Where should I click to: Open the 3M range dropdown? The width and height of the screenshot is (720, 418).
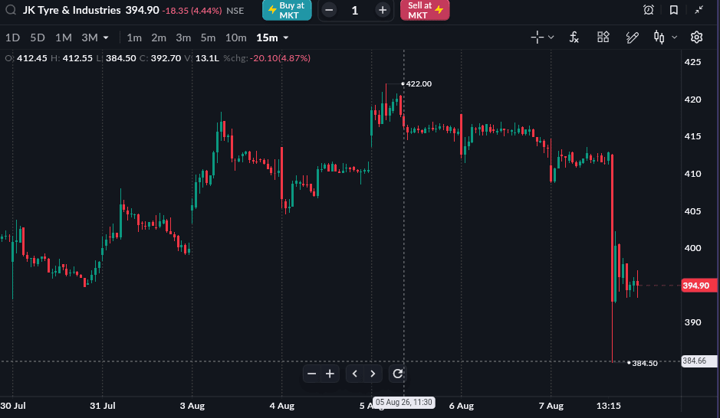pos(94,38)
